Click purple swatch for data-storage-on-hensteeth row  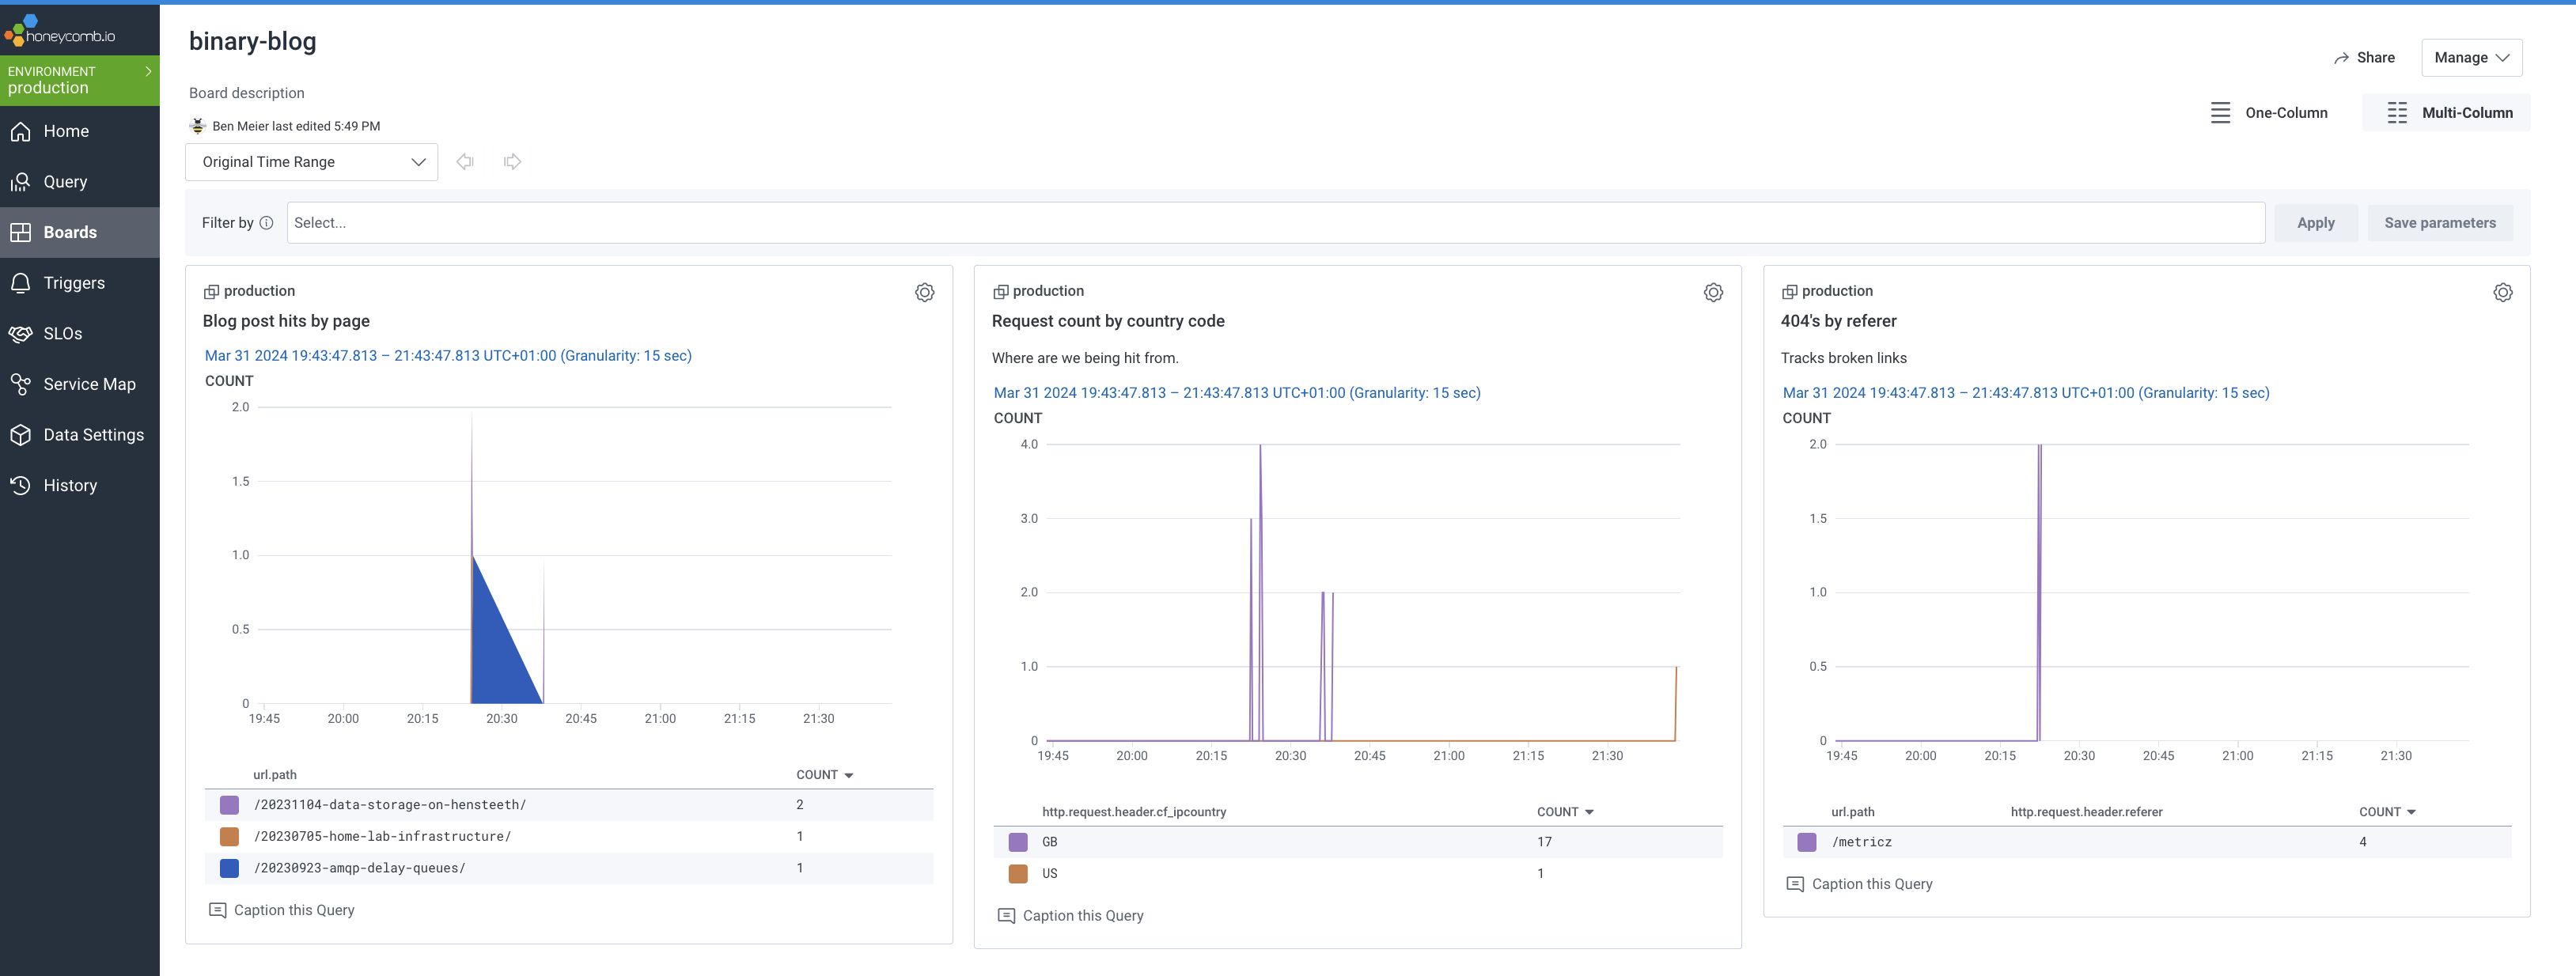[229, 805]
